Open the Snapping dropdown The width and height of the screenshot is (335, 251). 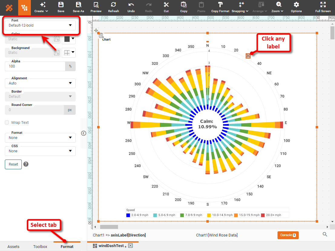240,8
